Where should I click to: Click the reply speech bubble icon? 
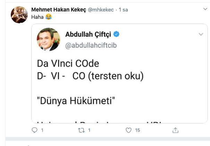[34, 130]
